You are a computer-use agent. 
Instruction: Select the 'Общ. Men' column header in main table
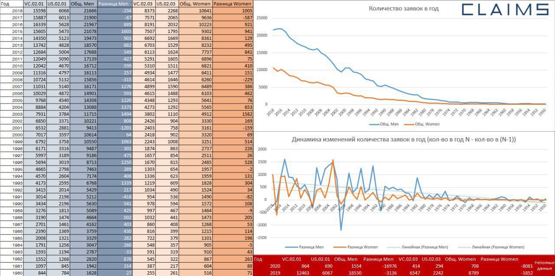tap(83, 3)
